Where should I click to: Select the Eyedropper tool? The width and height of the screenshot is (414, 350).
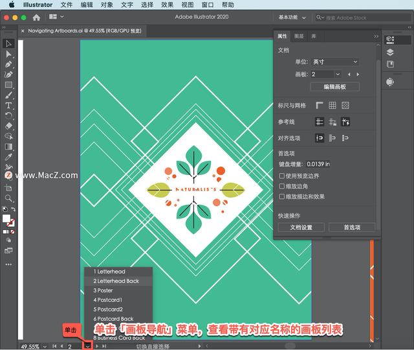[8, 157]
